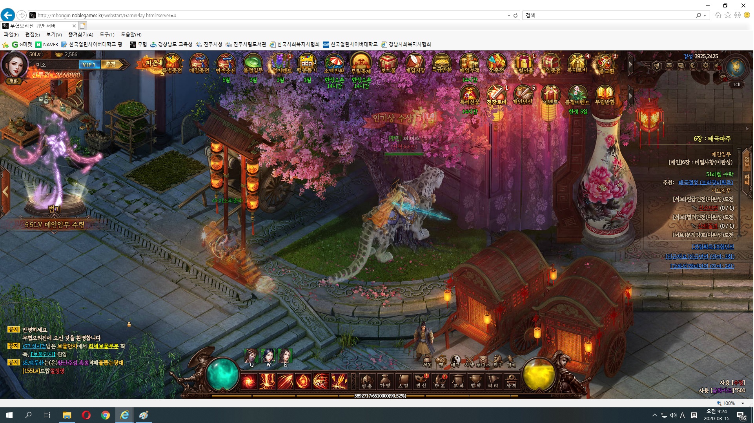Open the chat bubble icon near the minimap
This screenshot has height=423, width=754.
(x=681, y=65)
